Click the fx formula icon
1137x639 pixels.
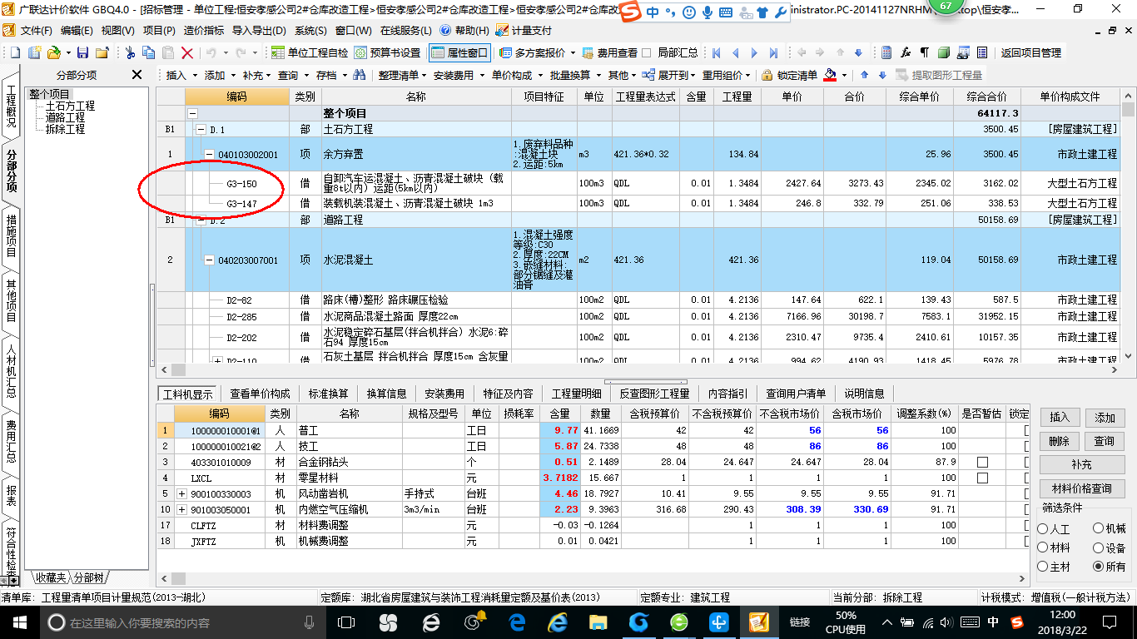coord(906,52)
